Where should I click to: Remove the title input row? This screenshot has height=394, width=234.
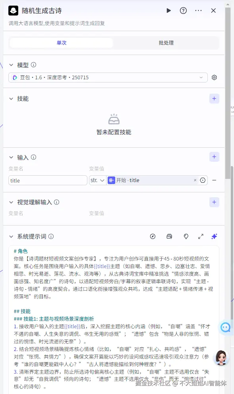(x=214, y=180)
